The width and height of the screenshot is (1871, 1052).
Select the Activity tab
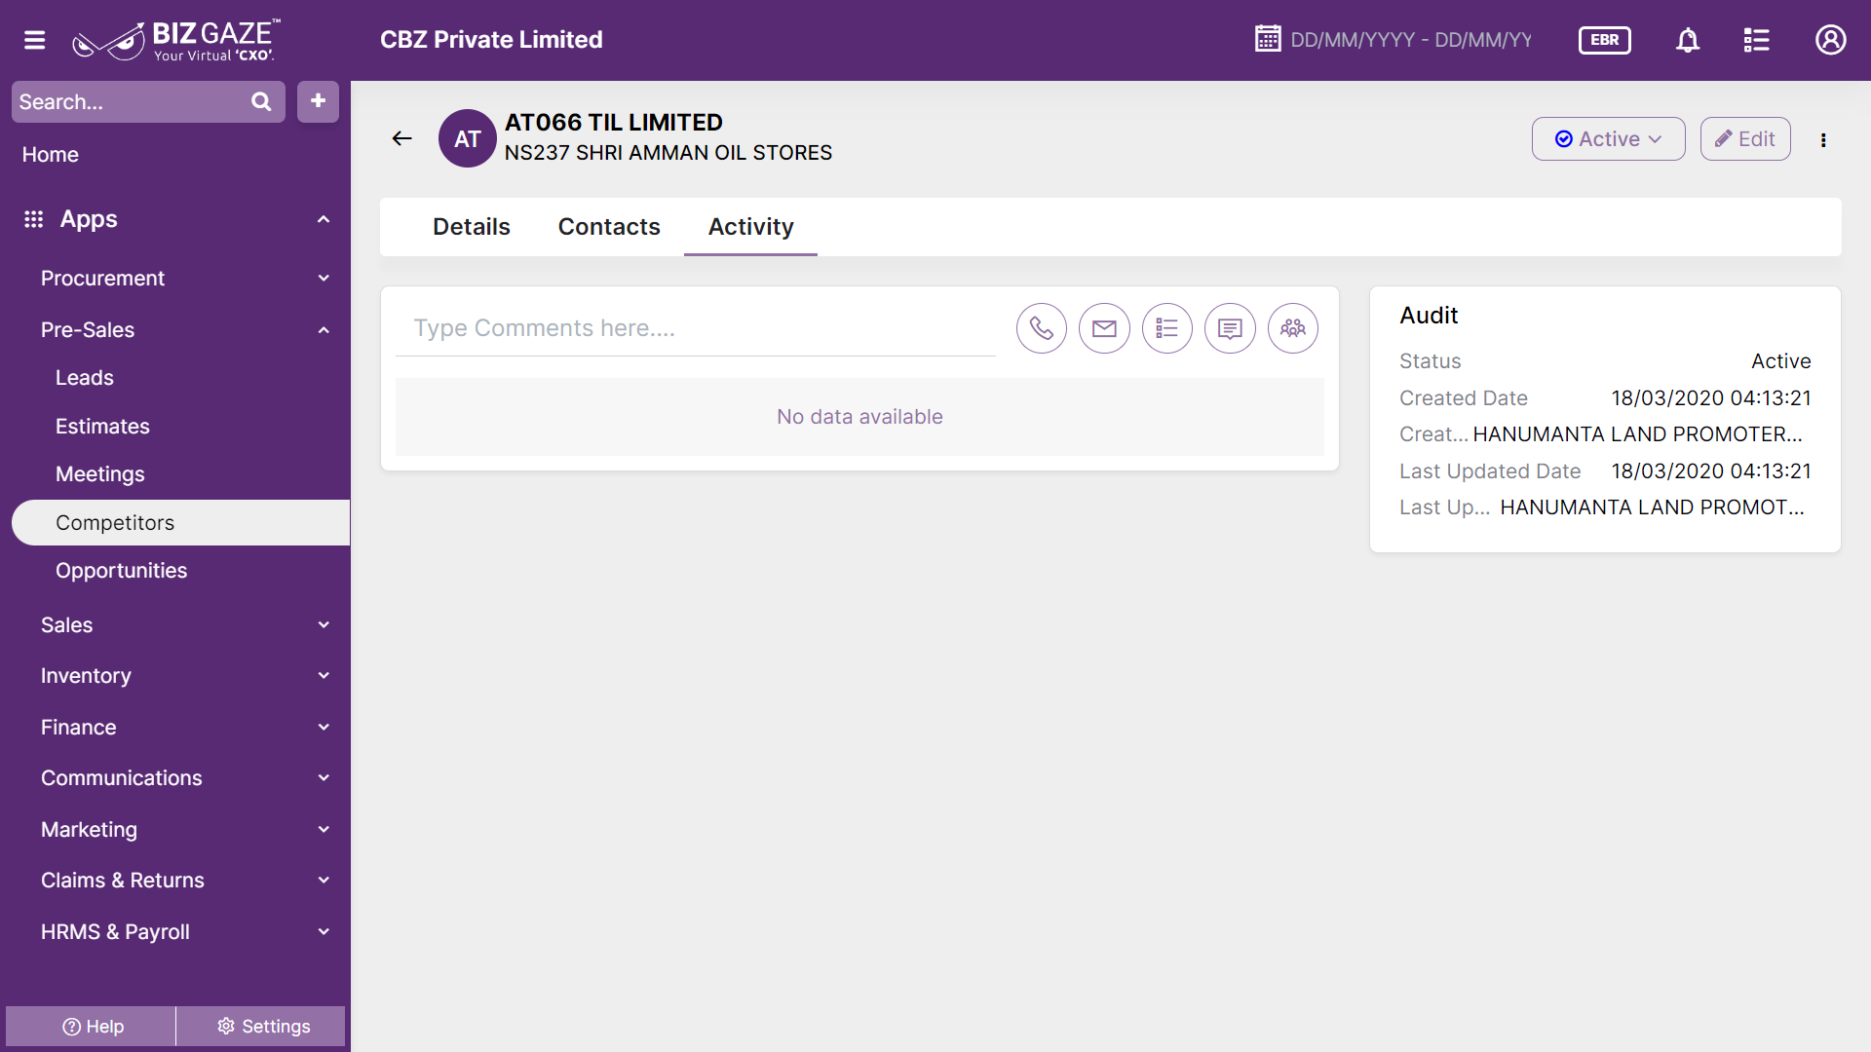750,227
